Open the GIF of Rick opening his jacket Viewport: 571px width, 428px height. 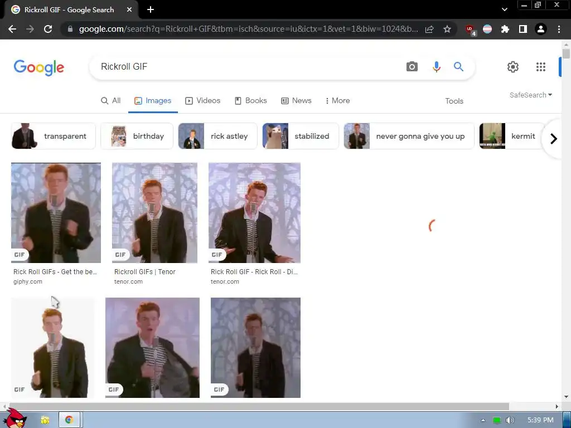(152, 348)
